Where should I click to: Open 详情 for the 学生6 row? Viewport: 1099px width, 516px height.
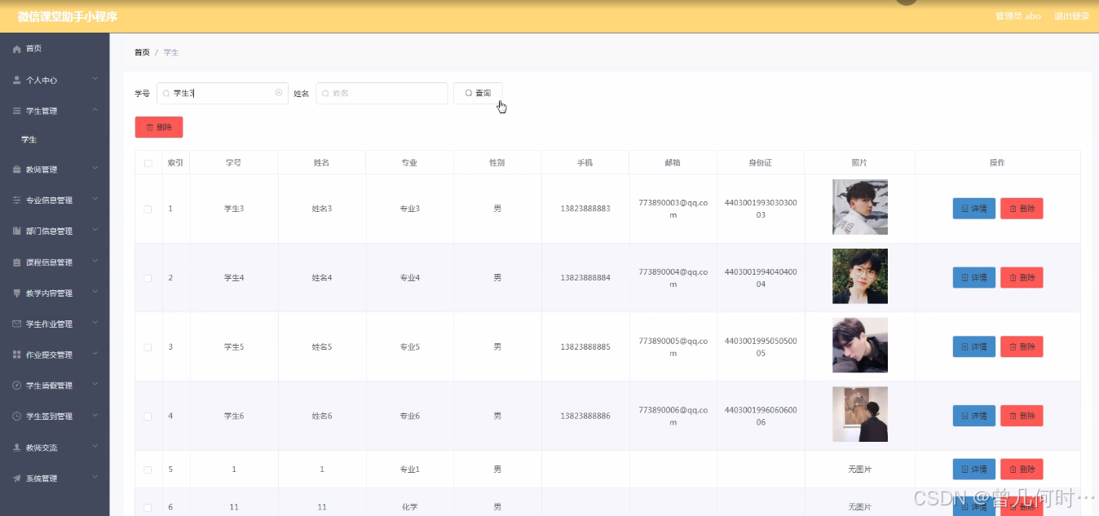coord(973,417)
